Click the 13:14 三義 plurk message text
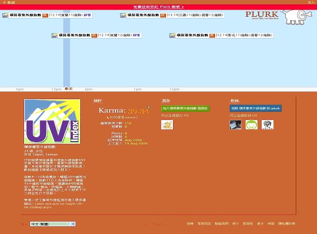This screenshot has width=317, height=234. coord(195,15)
